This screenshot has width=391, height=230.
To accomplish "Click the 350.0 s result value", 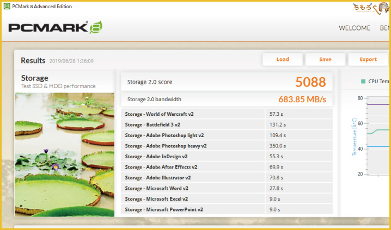I will tap(278, 146).
